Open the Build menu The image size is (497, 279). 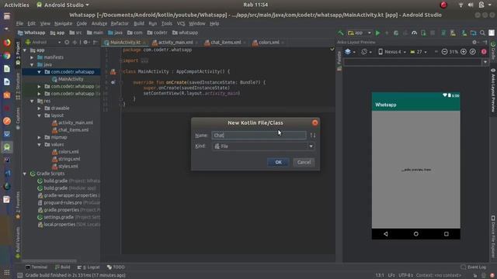139,24
